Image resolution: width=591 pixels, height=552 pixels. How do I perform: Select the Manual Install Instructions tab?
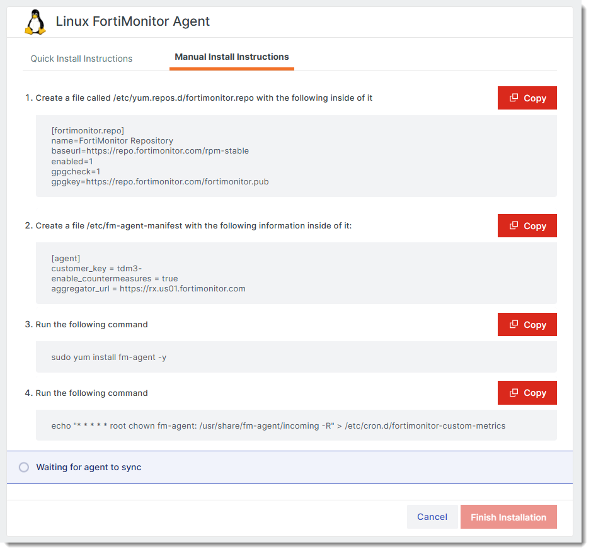pos(231,57)
